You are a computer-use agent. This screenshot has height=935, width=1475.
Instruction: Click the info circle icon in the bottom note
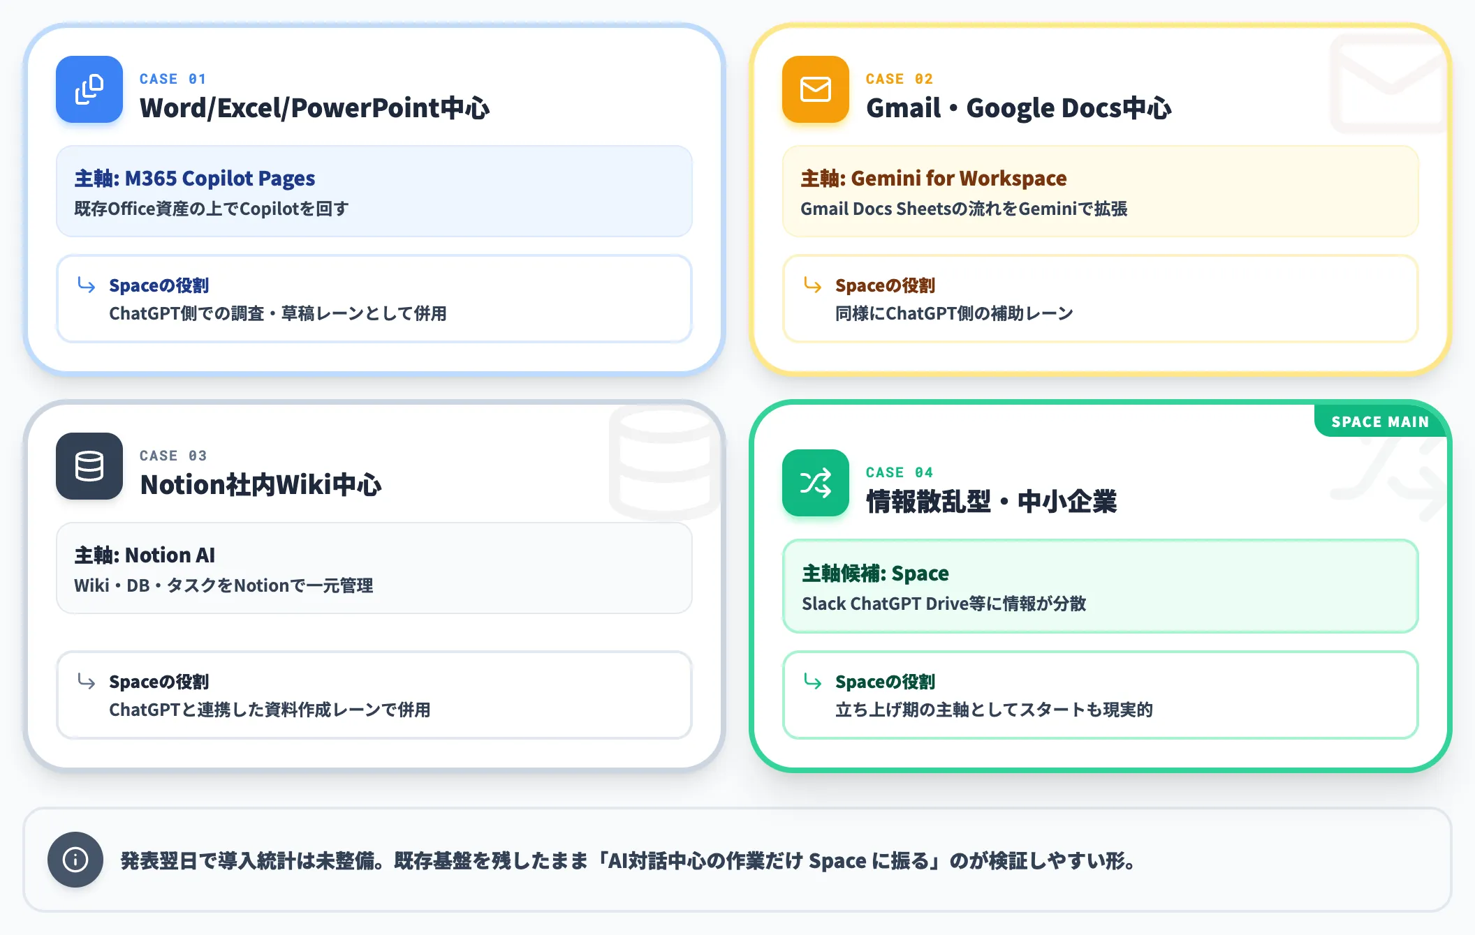[75, 860]
